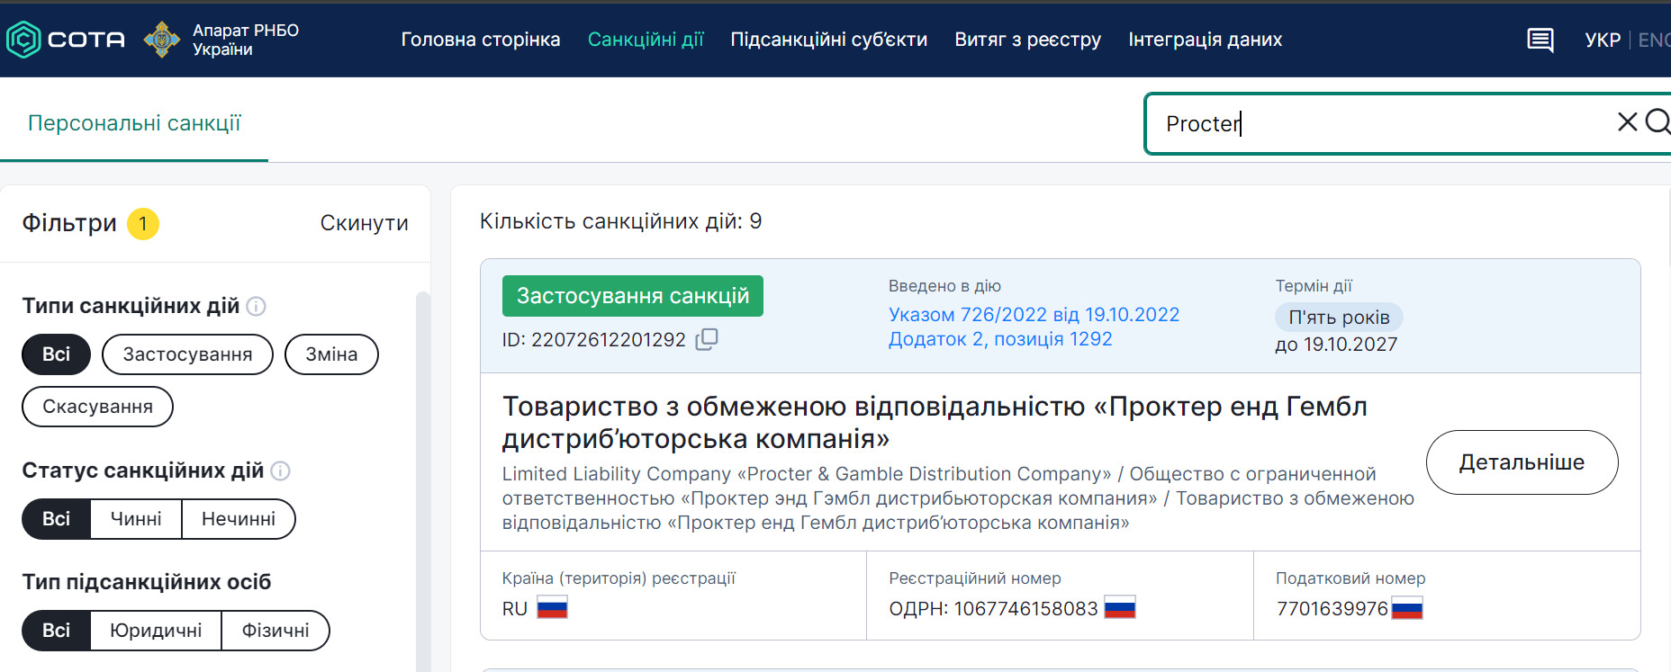Viewport: 1671px width, 672px height.
Task: Go to Головна сторінка
Action: (x=481, y=40)
